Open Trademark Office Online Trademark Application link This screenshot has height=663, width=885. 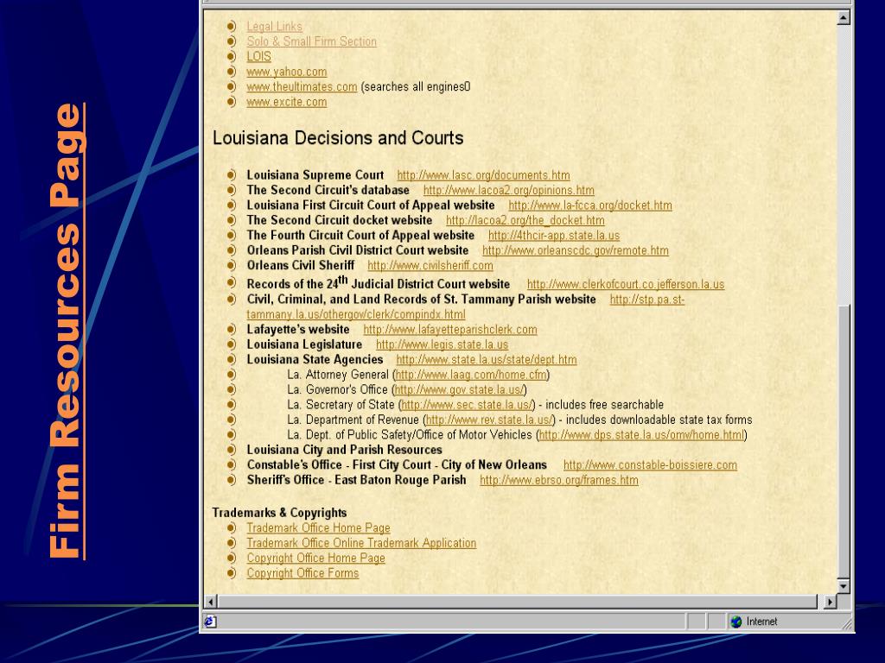point(361,543)
